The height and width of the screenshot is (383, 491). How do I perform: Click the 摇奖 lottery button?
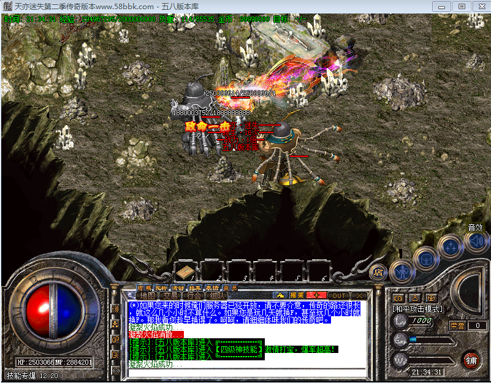tap(297, 295)
